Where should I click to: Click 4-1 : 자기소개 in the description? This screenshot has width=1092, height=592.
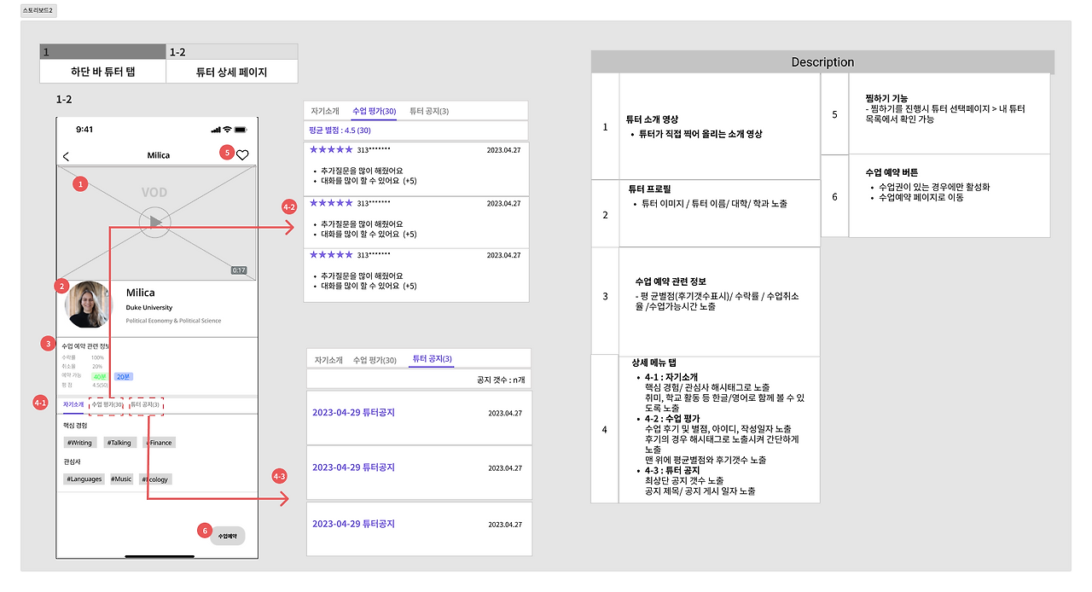(x=671, y=377)
